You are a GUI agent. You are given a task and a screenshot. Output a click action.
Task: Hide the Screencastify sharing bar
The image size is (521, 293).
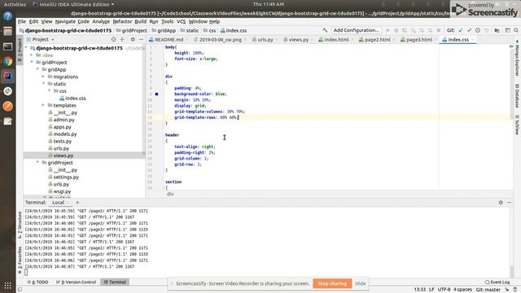(x=360, y=283)
